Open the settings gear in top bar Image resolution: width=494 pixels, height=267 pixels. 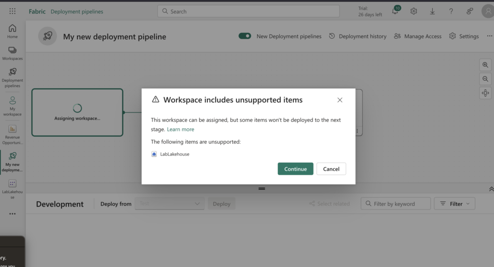(x=413, y=12)
